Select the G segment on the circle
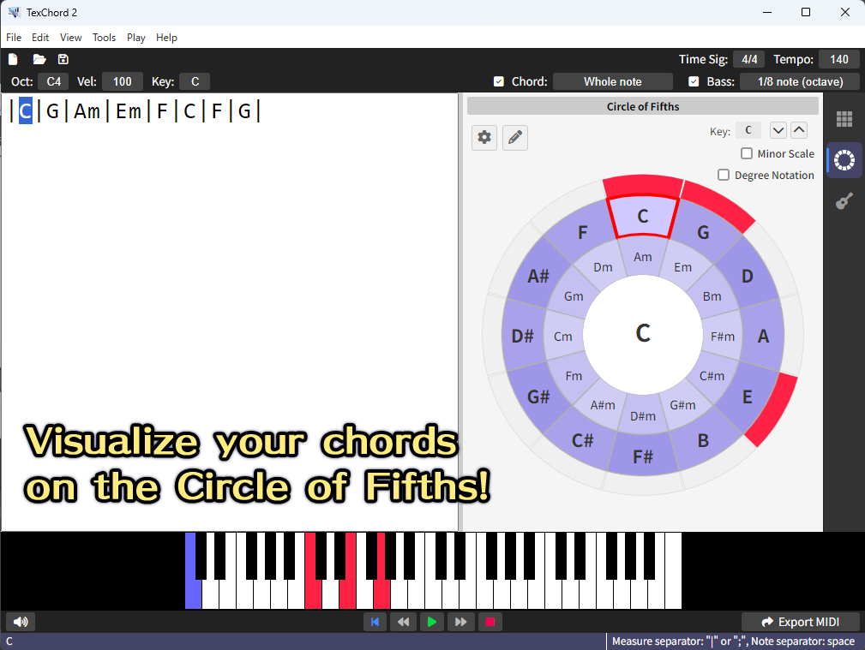 click(703, 232)
